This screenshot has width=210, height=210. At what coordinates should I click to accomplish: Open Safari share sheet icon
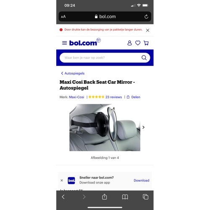pyautogui.click(x=105, y=197)
